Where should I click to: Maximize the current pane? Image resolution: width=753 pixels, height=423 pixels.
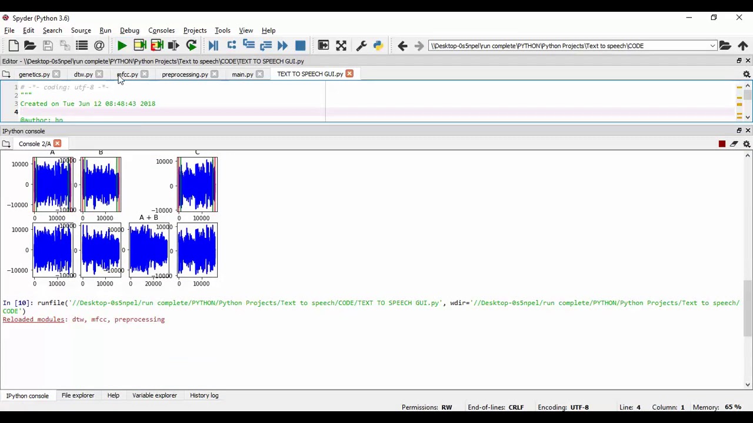coord(323,46)
